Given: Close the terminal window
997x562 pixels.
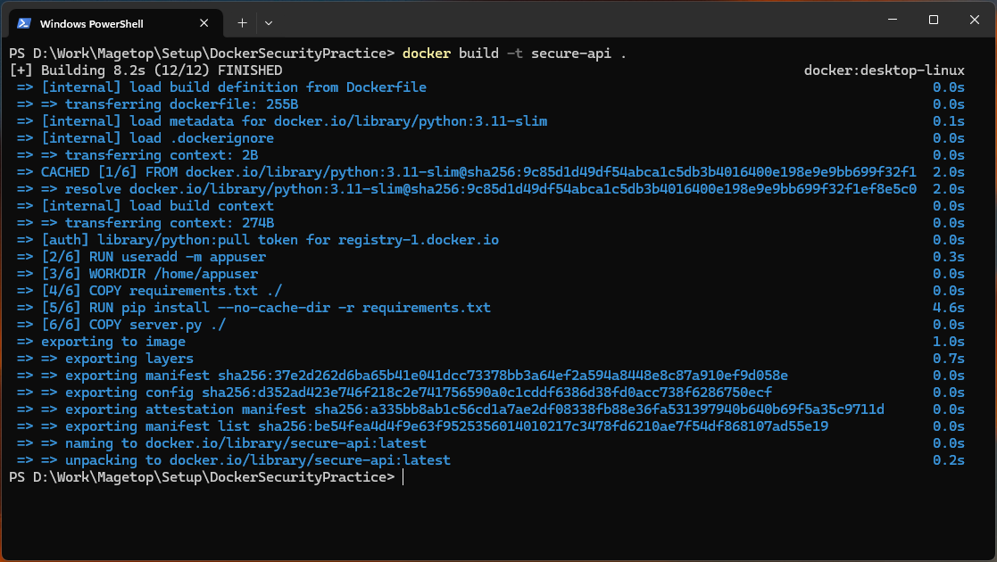Looking at the screenshot, I should point(975,20).
